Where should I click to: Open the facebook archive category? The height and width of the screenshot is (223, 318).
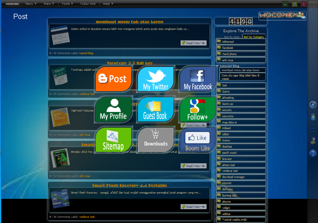tap(241, 48)
